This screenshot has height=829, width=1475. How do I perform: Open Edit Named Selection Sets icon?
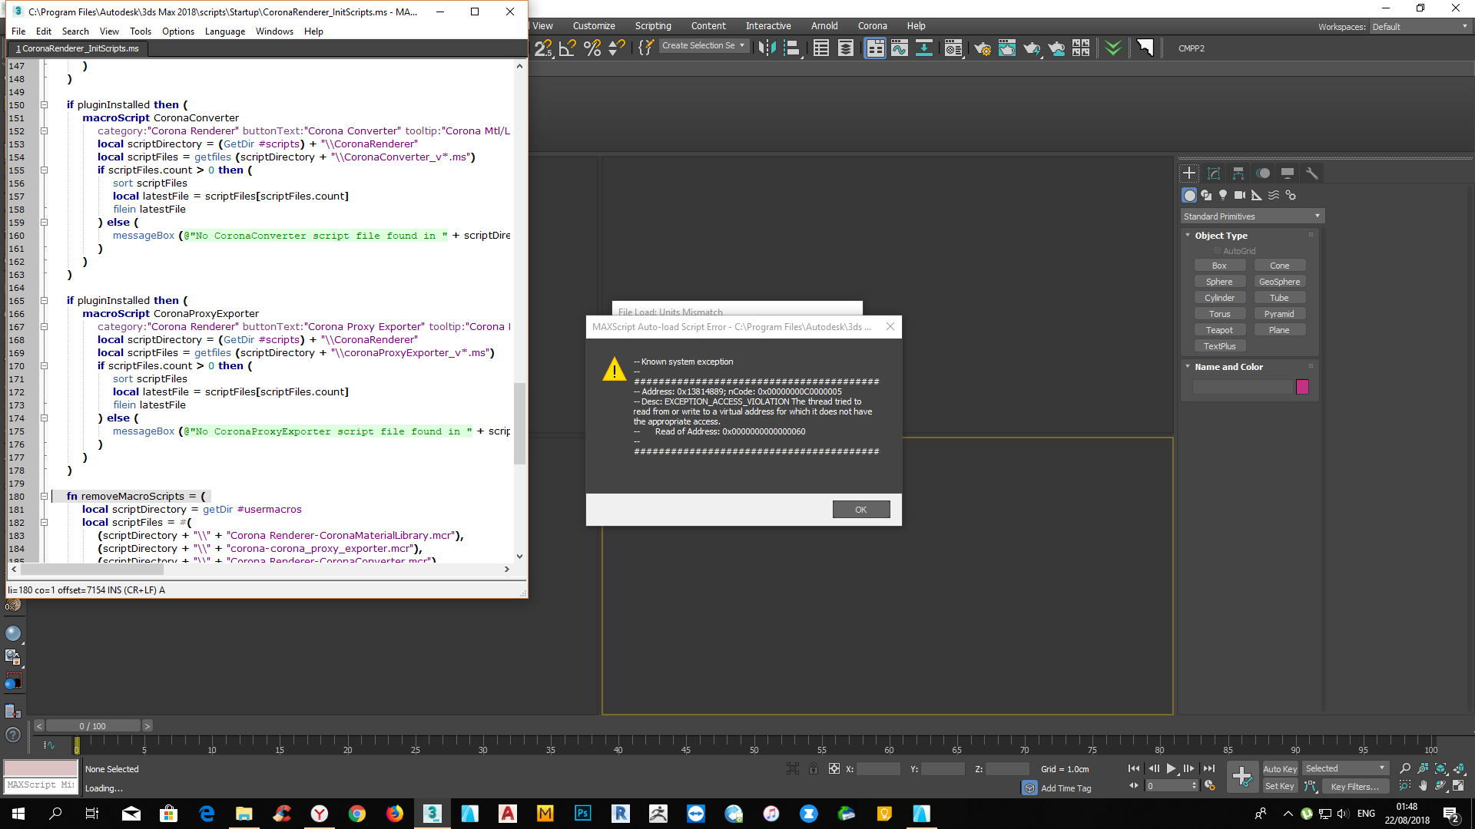(646, 48)
